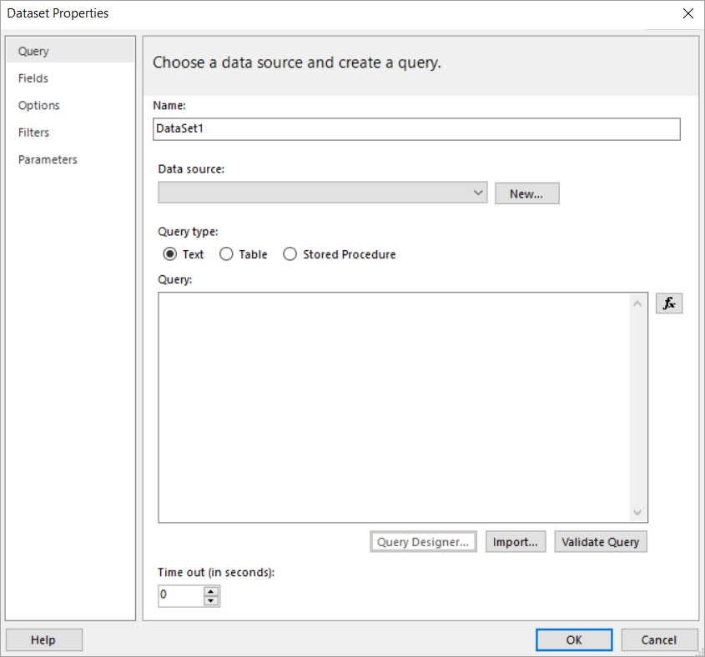Create a New data source

tap(527, 193)
